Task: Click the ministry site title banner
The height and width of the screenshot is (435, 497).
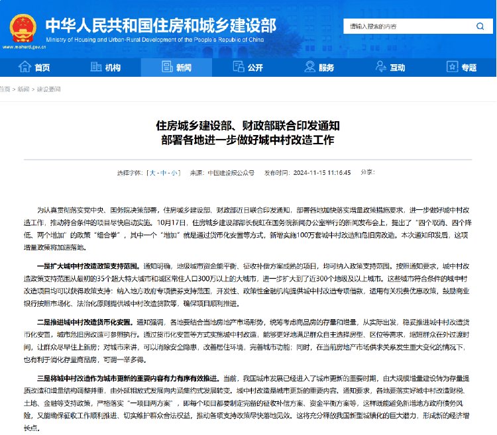Action: tap(161, 30)
